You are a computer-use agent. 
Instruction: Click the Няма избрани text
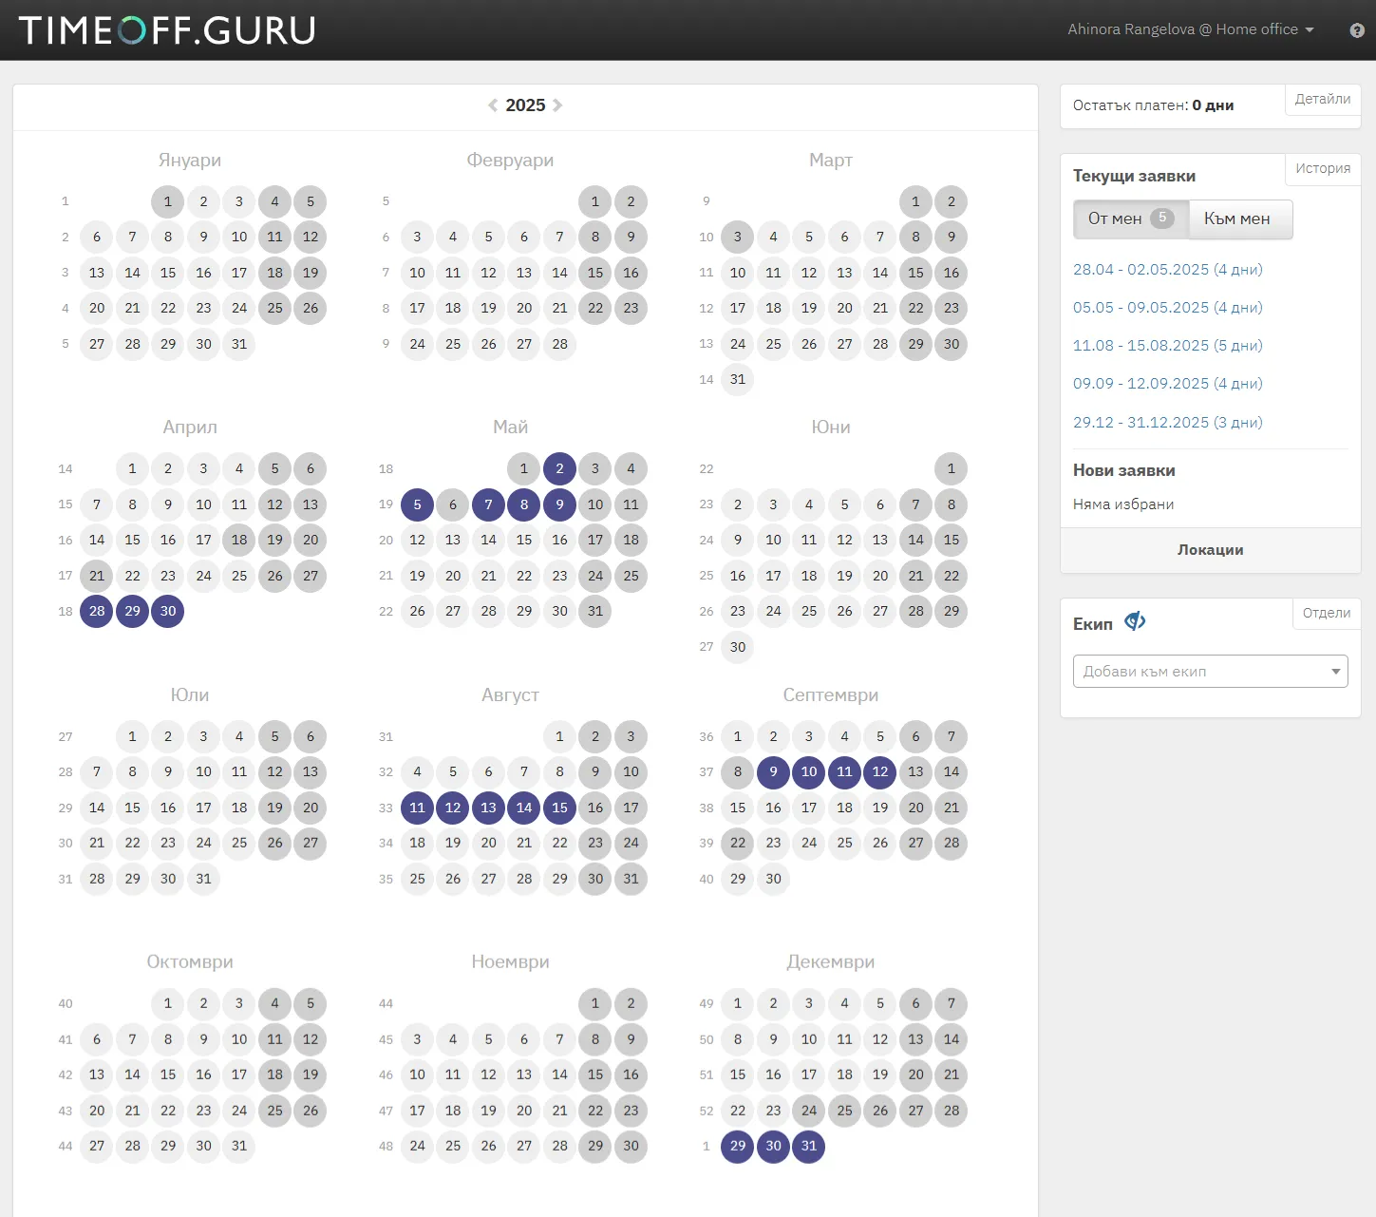coord(1123,504)
